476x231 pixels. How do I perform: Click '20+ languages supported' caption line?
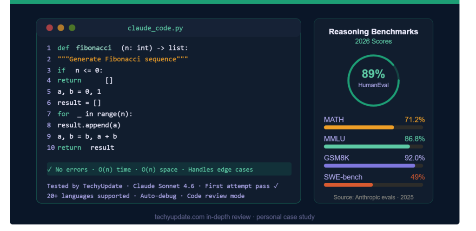click(145, 196)
